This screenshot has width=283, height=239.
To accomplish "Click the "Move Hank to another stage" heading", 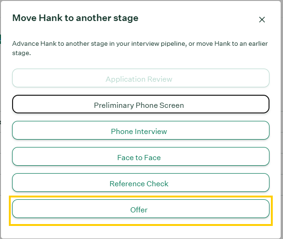I will tap(75, 18).
